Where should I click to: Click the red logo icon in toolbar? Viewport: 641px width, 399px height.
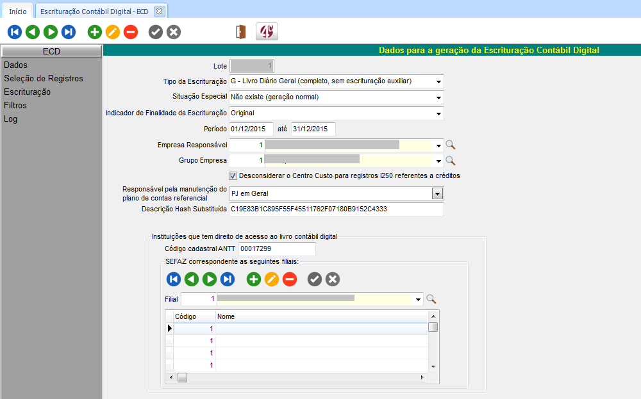click(267, 31)
